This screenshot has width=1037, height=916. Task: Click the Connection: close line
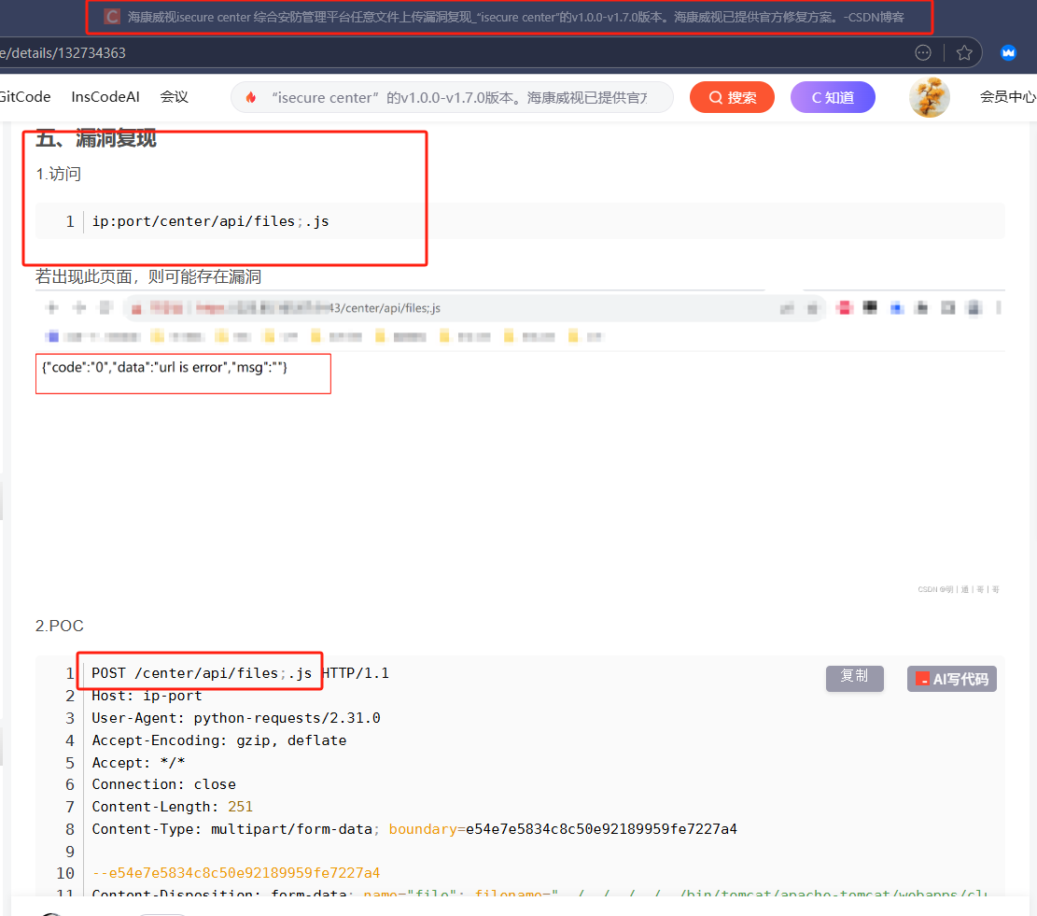click(x=164, y=784)
